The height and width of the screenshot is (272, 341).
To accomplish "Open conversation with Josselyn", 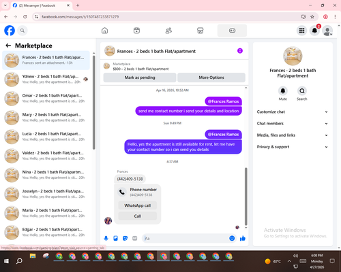I will coord(46,194).
